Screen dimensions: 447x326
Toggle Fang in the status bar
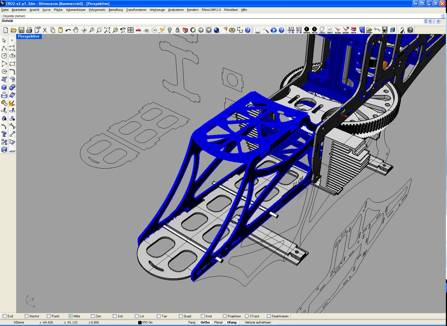click(192, 322)
